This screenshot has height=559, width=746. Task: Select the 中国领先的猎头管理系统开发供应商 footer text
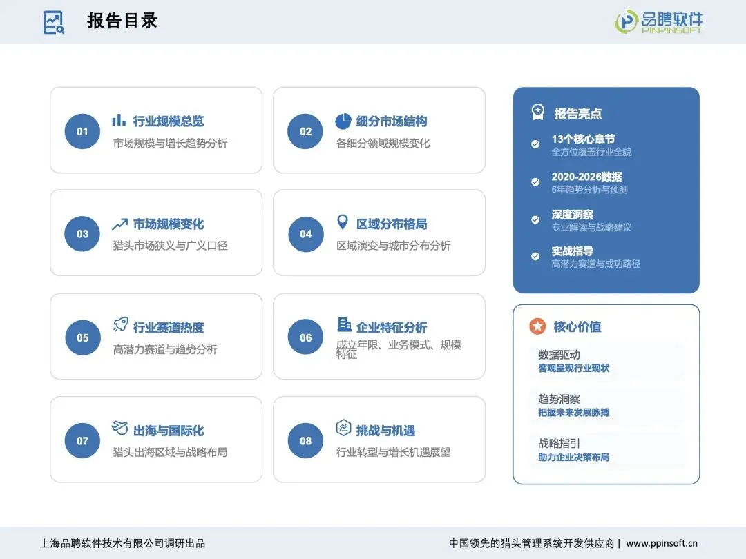coord(532,543)
